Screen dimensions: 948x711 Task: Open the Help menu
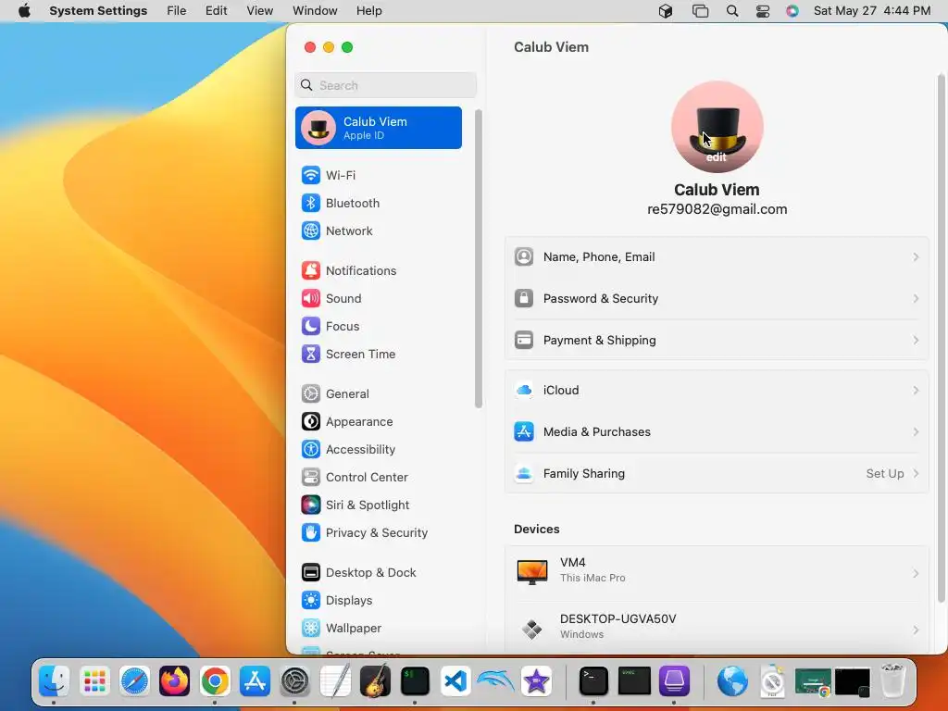click(368, 11)
